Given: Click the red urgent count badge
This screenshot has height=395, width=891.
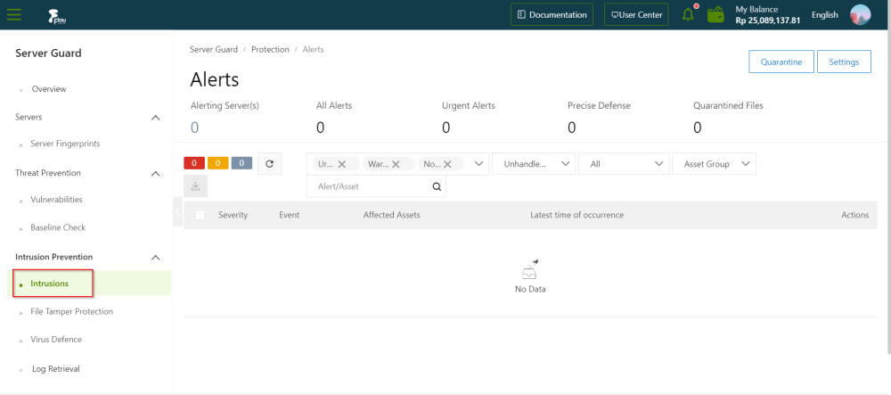Looking at the screenshot, I should pyautogui.click(x=194, y=164).
